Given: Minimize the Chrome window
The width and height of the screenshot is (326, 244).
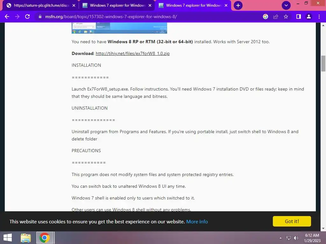Looking at the screenshot, I should tap(298, 3).
